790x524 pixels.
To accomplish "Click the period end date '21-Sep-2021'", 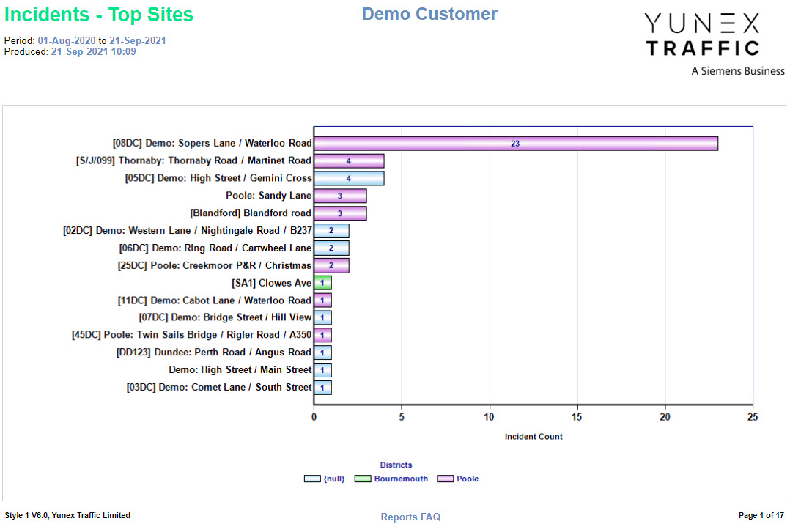I will (138, 41).
